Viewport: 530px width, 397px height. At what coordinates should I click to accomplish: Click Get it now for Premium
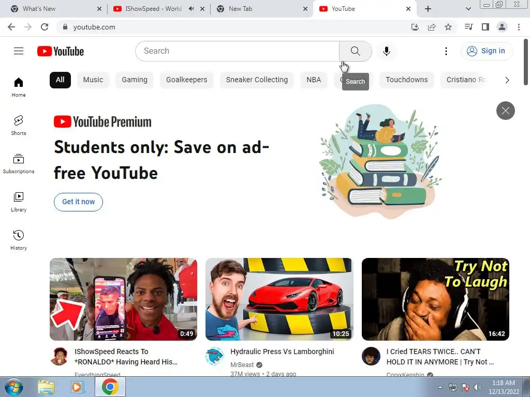coord(79,202)
